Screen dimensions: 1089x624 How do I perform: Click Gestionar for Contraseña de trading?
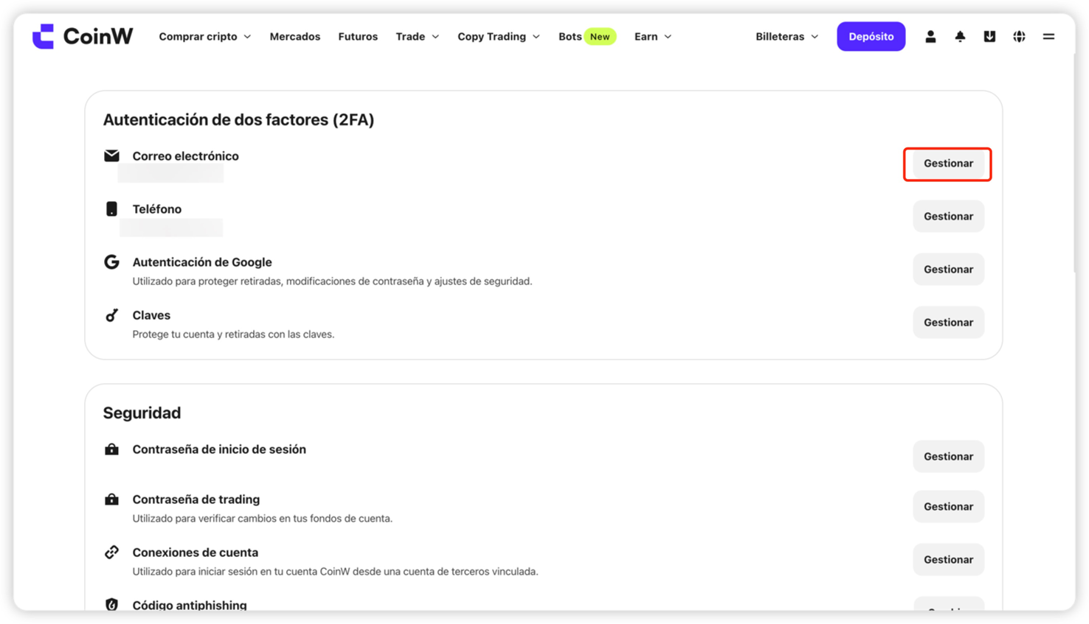(948, 506)
